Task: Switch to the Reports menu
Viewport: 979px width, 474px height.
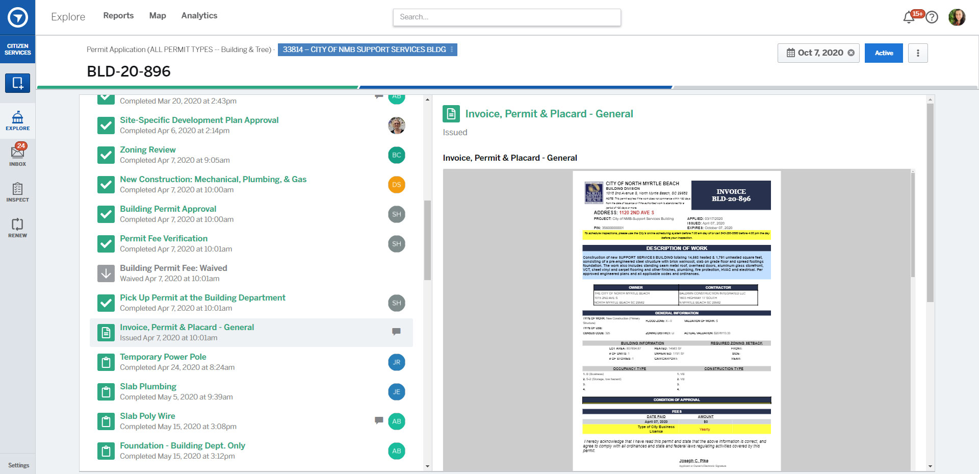Action: pyautogui.click(x=118, y=16)
